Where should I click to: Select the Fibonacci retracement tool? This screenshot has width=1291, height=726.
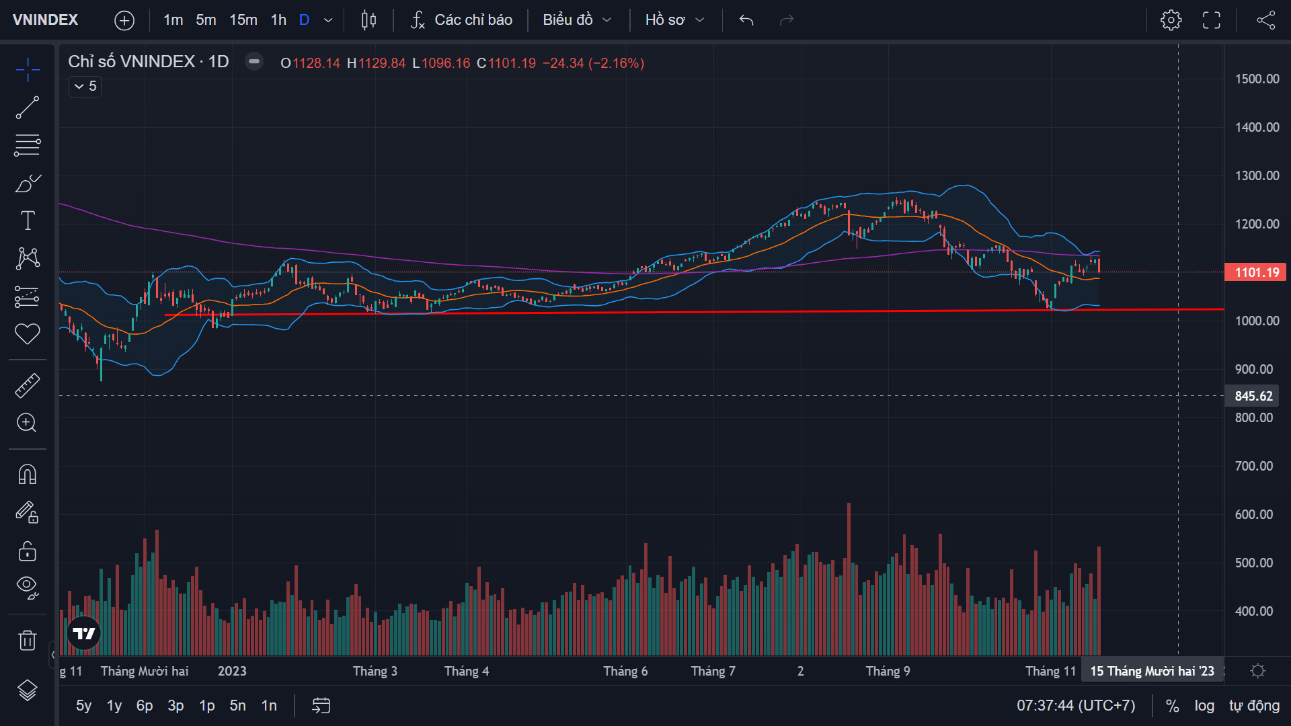28,145
